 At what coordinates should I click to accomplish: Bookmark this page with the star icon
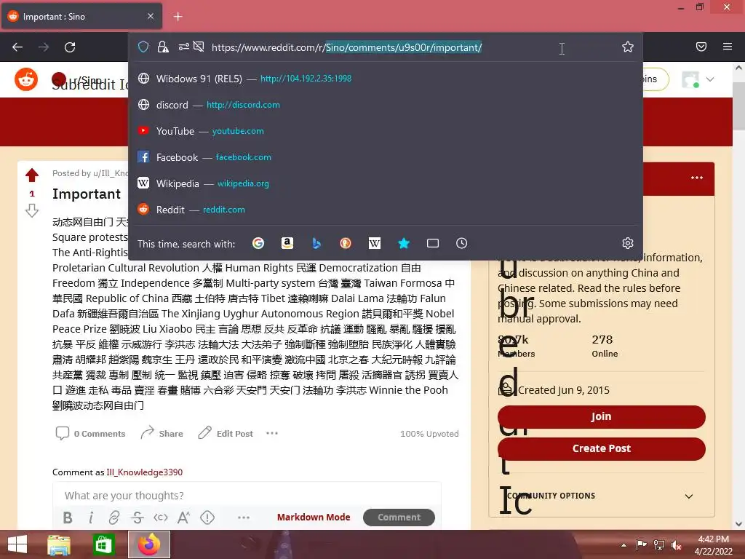(x=628, y=47)
